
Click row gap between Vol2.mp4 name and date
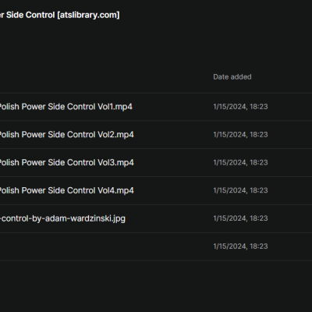(x=173, y=135)
